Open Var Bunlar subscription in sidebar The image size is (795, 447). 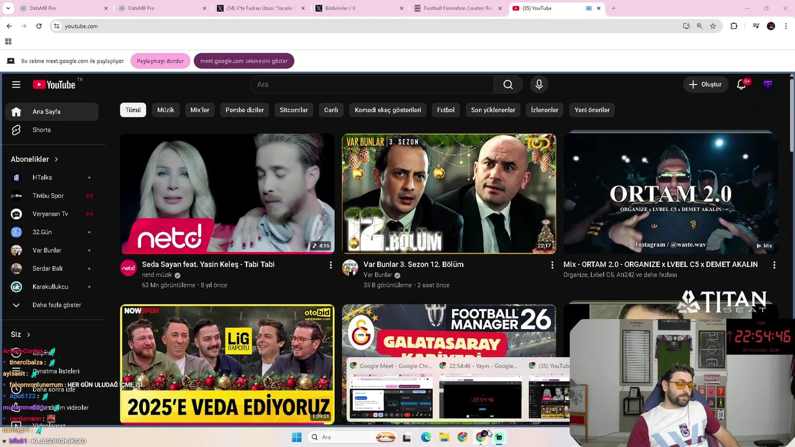click(52, 250)
